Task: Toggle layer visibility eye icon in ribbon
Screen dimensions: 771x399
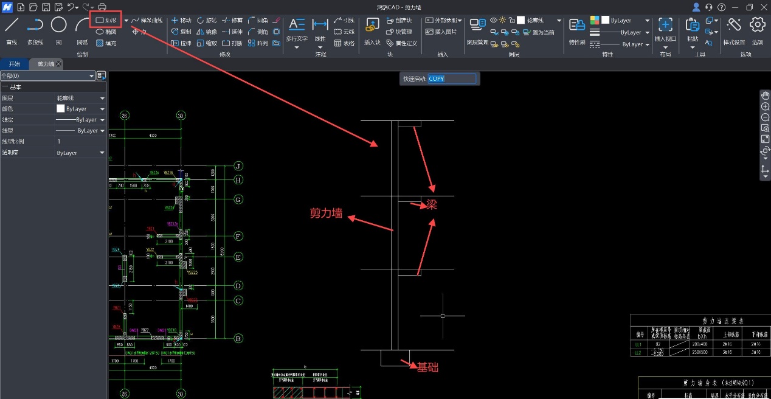Action: [494, 20]
